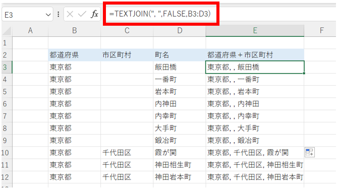This screenshot has height=190, width=339.
Task: Open the Auto Fill Options icon
Action: [x=310, y=152]
